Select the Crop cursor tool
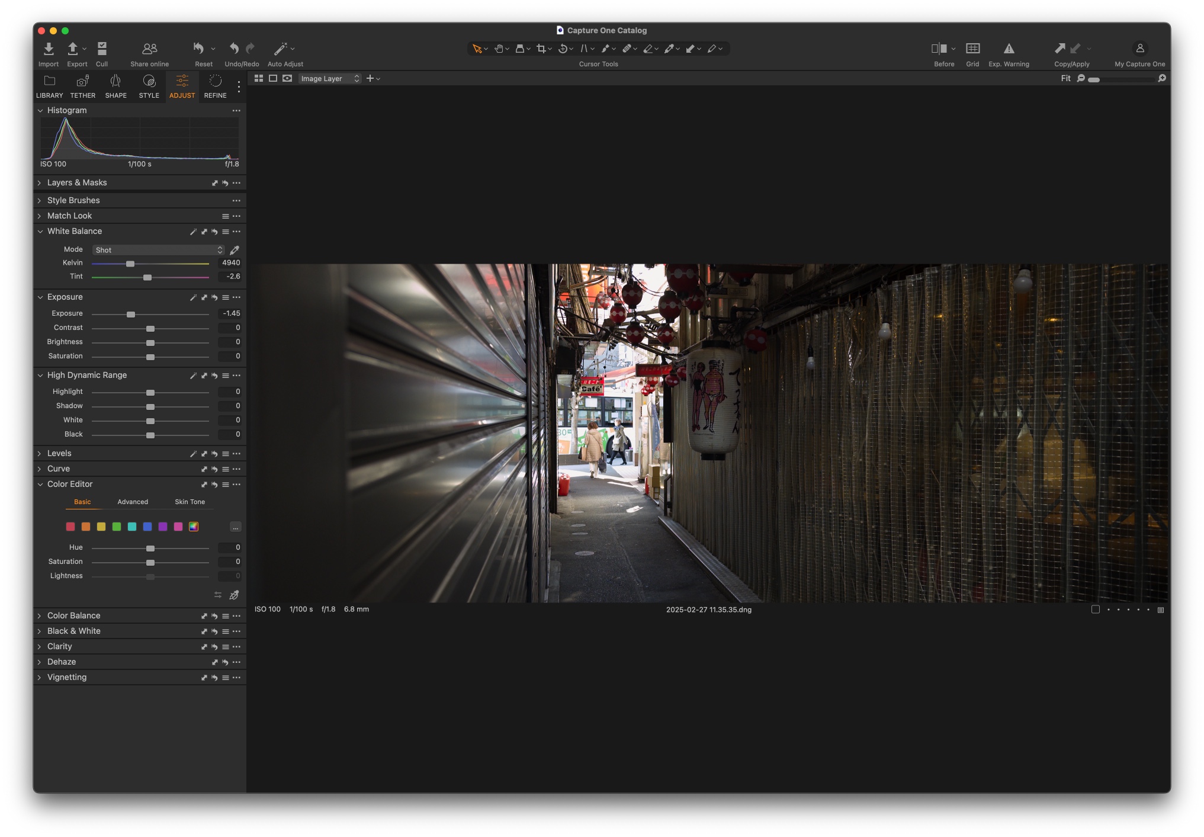Image resolution: width=1204 pixels, height=837 pixels. click(x=541, y=49)
